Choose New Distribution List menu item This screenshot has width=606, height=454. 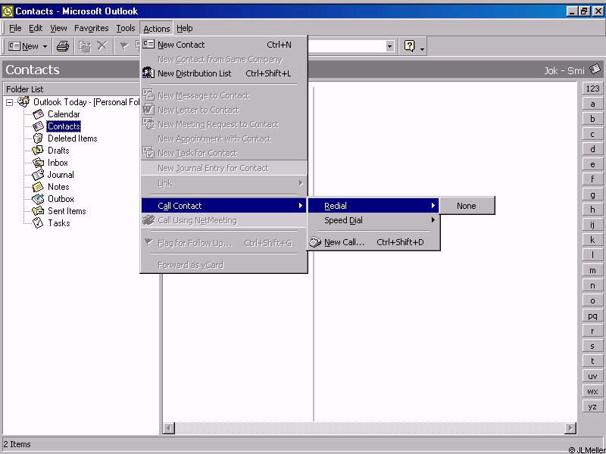[x=224, y=73]
